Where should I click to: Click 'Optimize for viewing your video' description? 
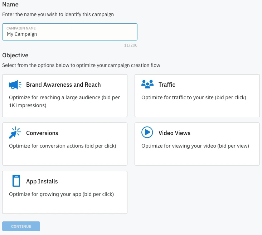click(x=195, y=146)
